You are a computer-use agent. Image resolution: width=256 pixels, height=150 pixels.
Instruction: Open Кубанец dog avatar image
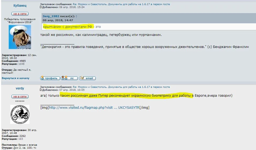point(20,37)
